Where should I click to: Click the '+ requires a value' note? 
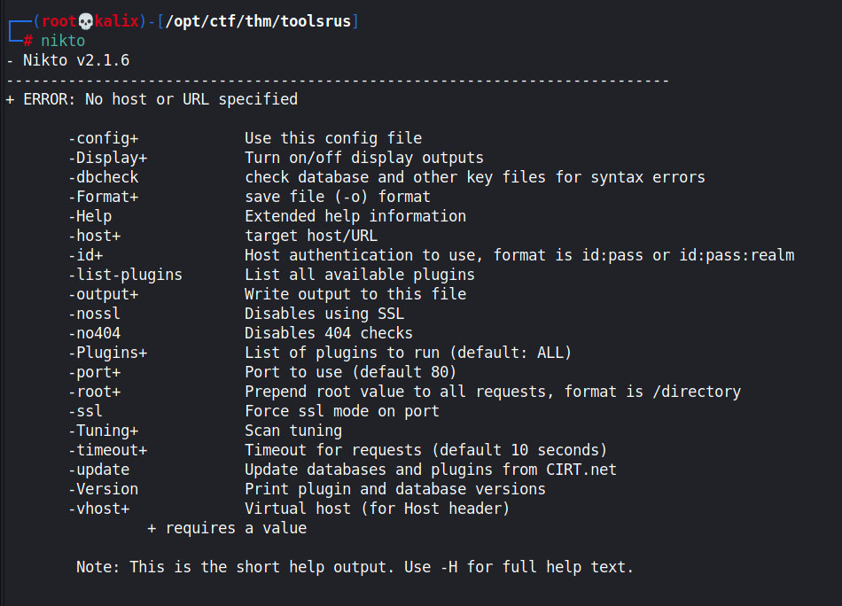[227, 528]
